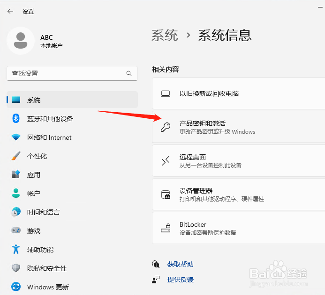Open Windows 更新 page
Viewport: 325px width, 295px height.
72,287
